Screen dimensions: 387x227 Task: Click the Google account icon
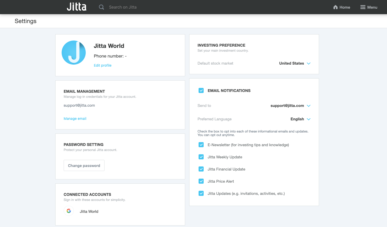click(x=69, y=211)
